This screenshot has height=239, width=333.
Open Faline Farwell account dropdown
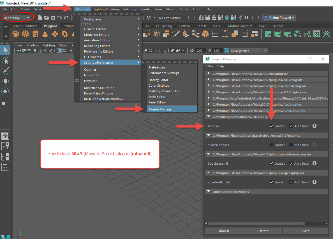pyautogui.click(x=279, y=18)
